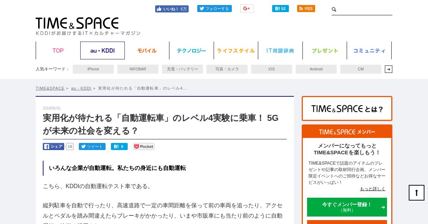Open TIME&SPACE breadcrumb link
428x224 pixels.
point(50,88)
